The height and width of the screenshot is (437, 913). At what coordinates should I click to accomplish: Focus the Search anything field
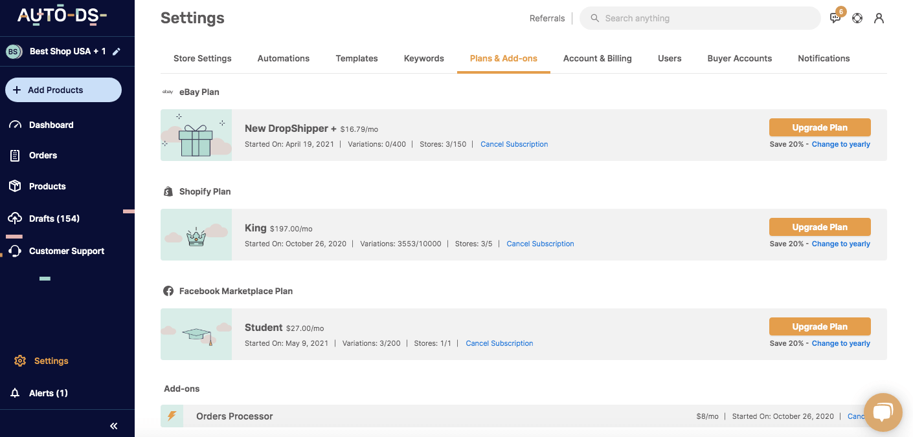(x=700, y=18)
